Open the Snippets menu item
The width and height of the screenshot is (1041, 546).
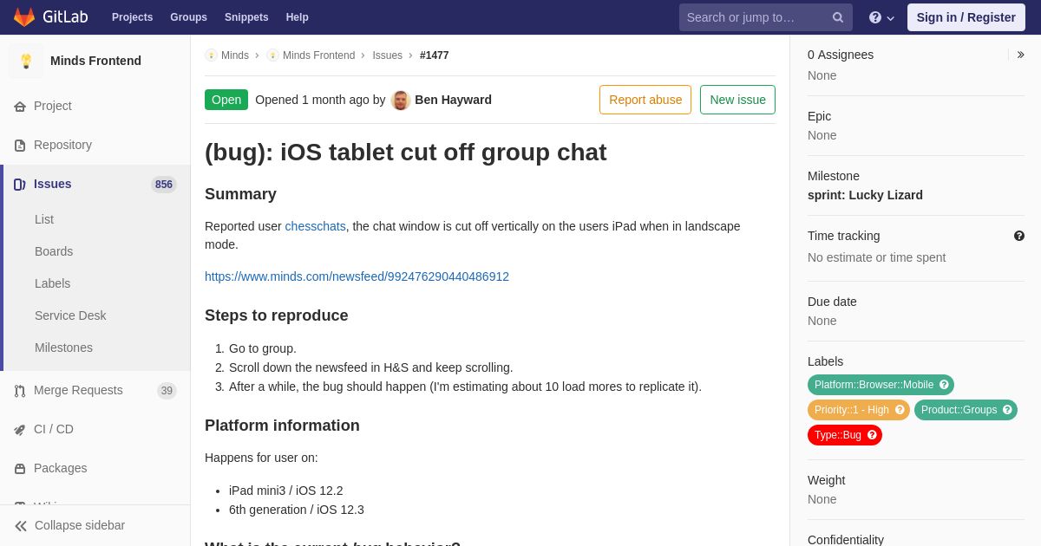246,17
